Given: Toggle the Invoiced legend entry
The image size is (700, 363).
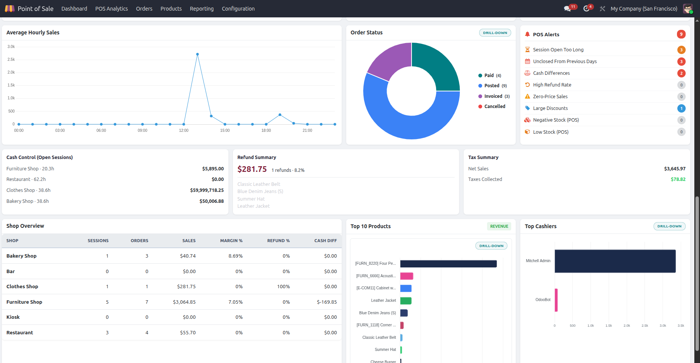Looking at the screenshot, I should click(494, 96).
